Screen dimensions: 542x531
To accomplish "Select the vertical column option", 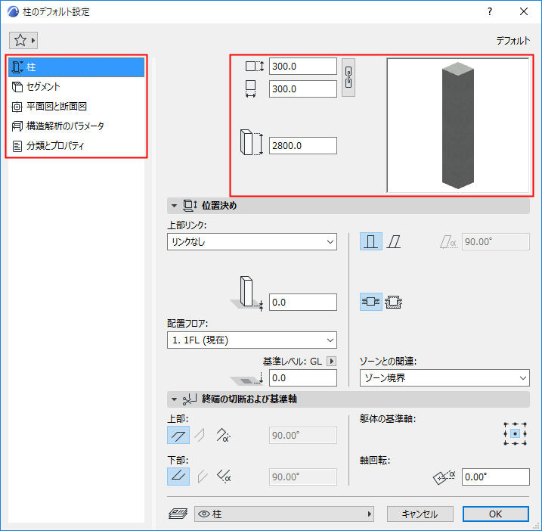I will coord(371,241).
